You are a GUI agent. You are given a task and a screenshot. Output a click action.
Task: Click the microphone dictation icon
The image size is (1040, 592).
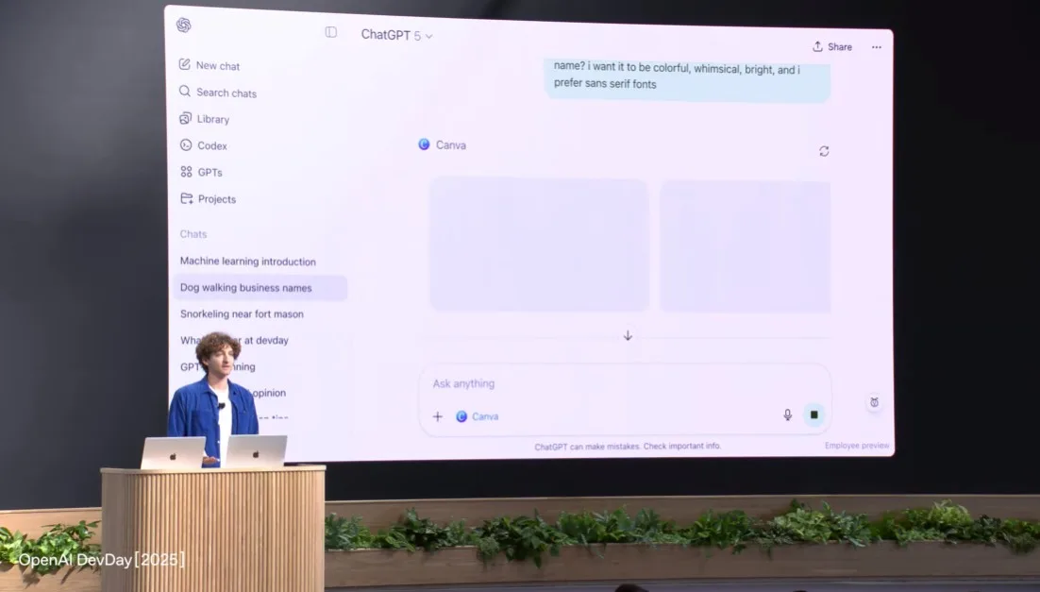[x=787, y=414]
